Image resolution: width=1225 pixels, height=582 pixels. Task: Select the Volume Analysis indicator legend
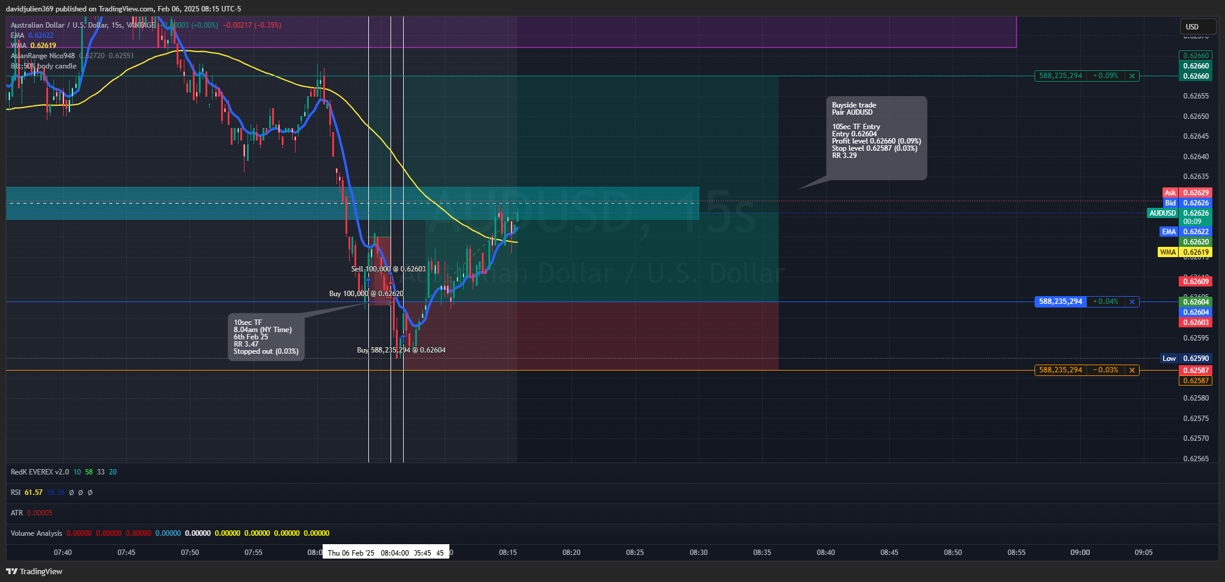coord(36,533)
